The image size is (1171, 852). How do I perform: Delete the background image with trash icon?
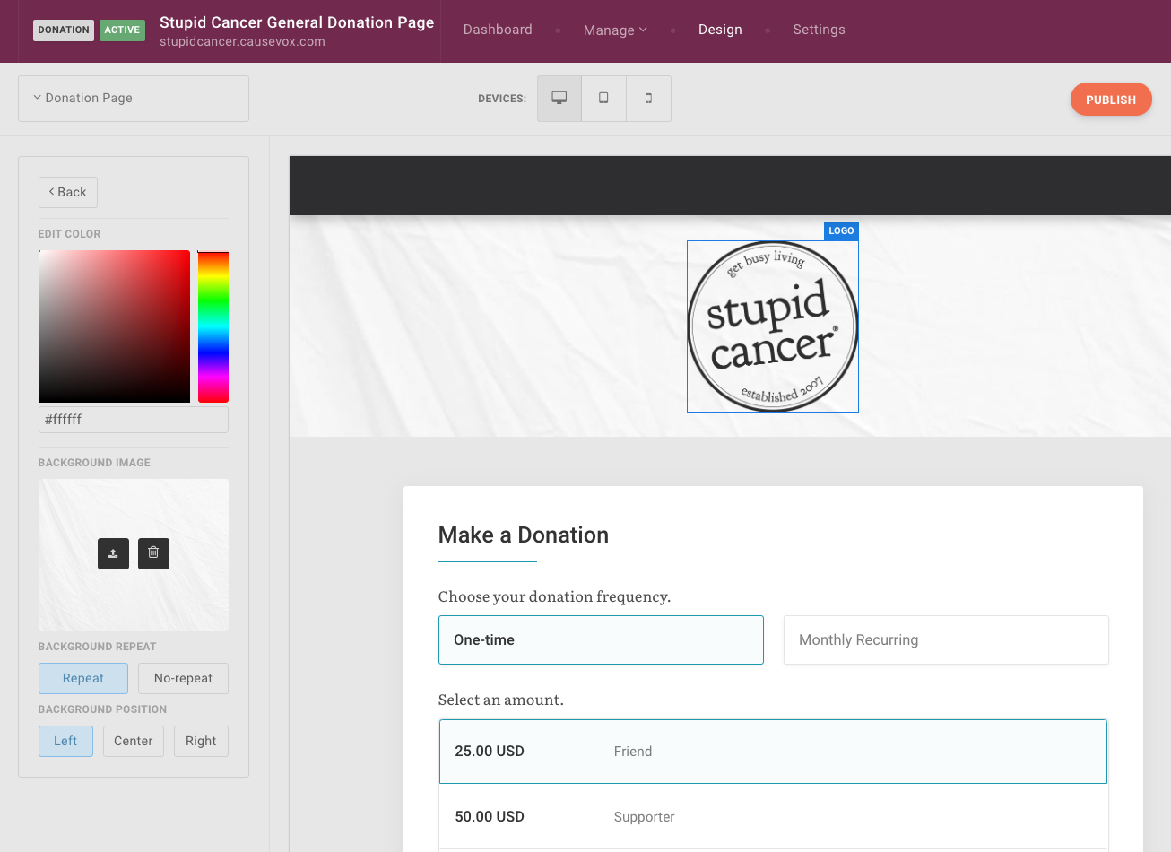(153, 553)
